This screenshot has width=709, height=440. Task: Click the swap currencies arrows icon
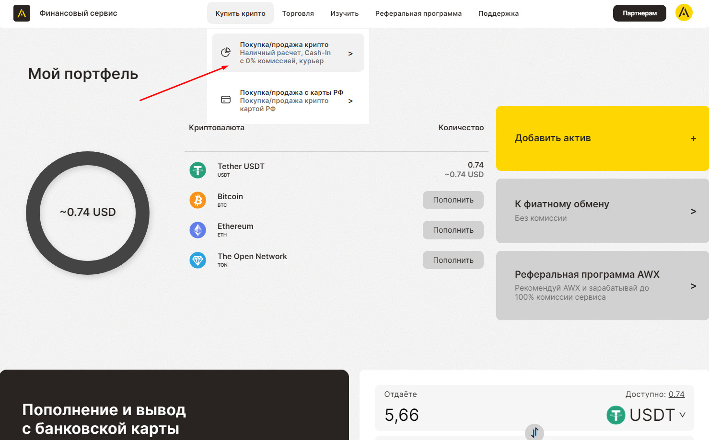(x=534, y=432)
